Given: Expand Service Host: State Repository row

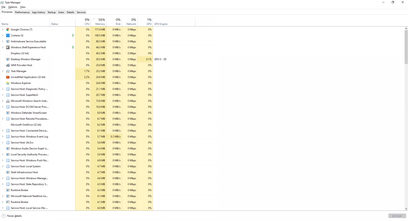Looking at the screenshot, I should coord(3,184).
